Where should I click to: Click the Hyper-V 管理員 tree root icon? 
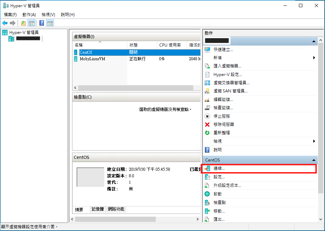tap(5, 33)
